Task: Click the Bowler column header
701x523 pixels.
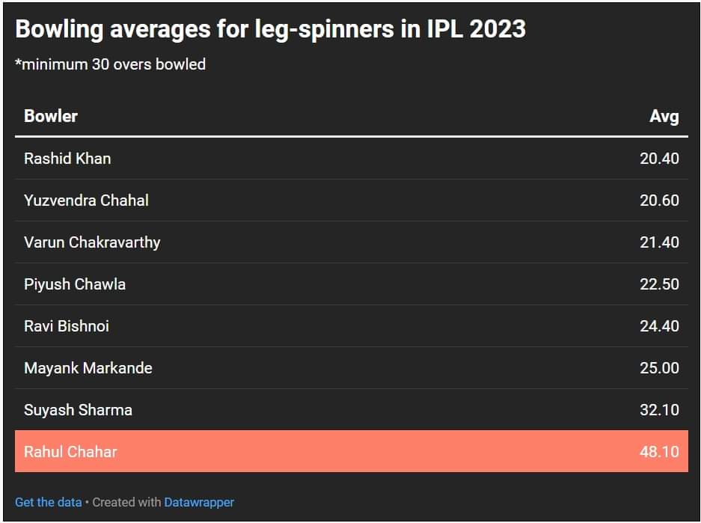Action: pos(51,116)
